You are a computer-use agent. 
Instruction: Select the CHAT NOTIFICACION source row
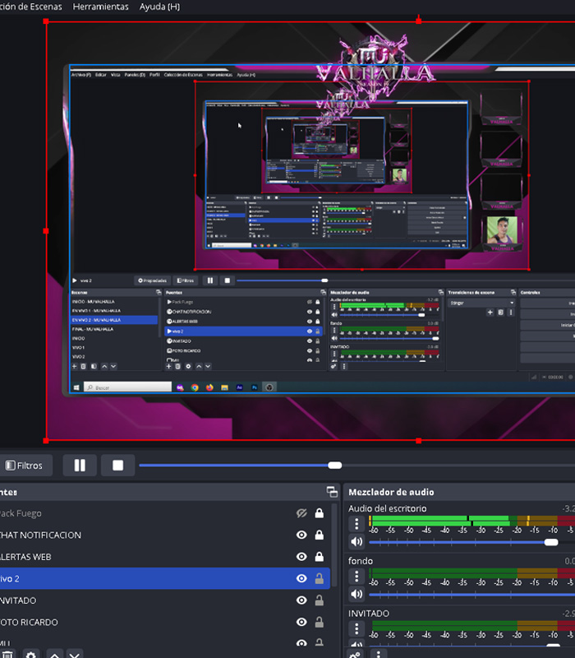pyautogui.click(x=165, y=535)
